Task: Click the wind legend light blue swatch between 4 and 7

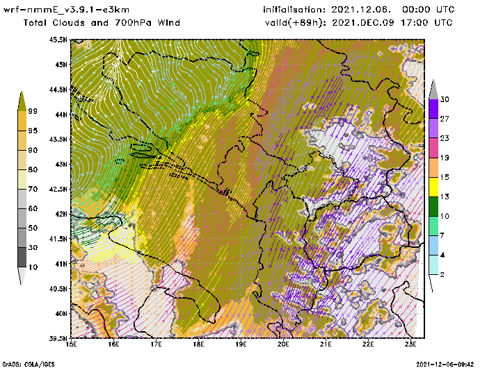Action: click(x=433, y=246)
